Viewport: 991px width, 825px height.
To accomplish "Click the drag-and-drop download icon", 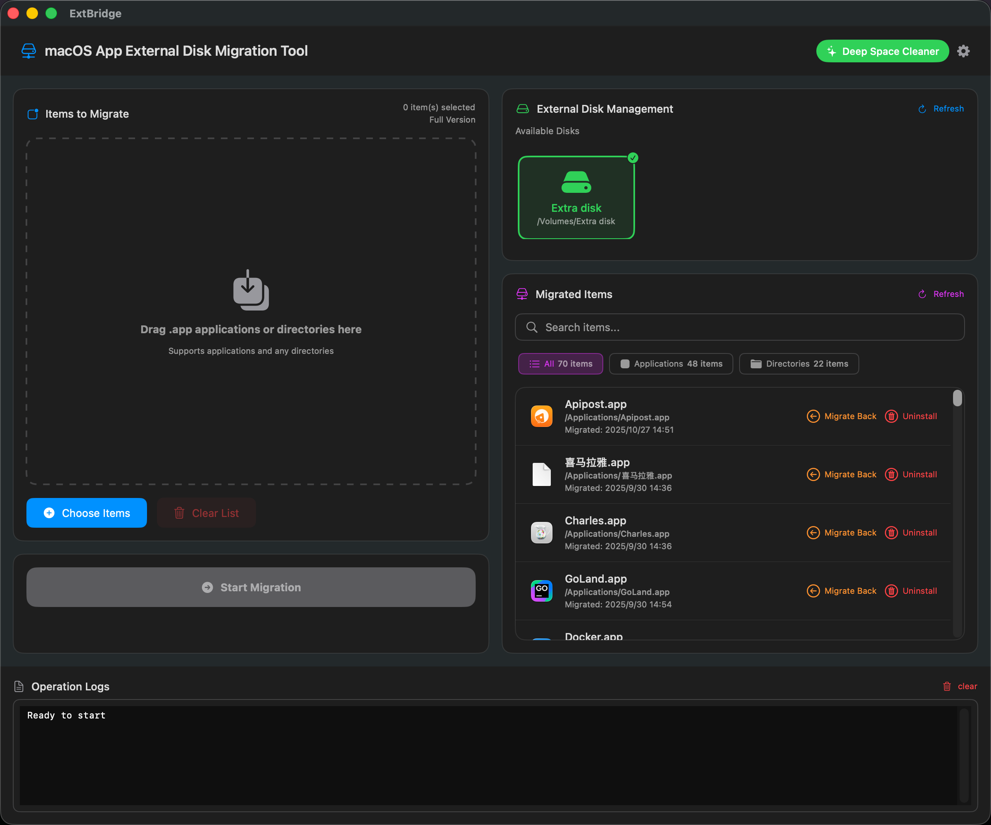I will [x=251, y=290].
